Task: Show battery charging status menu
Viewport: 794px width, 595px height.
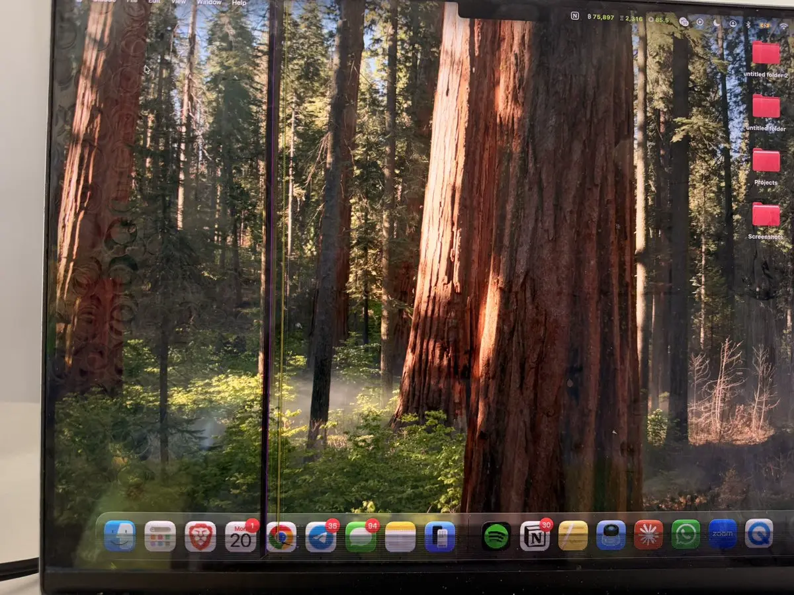Action: click(765, 25)
